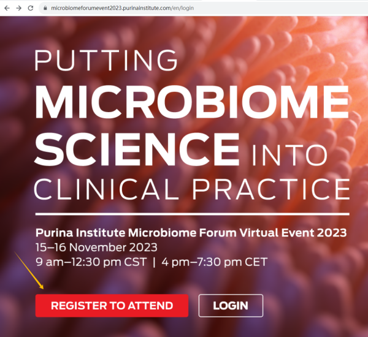Click the bold SCIENCE heading word
The image size is (368, 337).
[137, 149]
